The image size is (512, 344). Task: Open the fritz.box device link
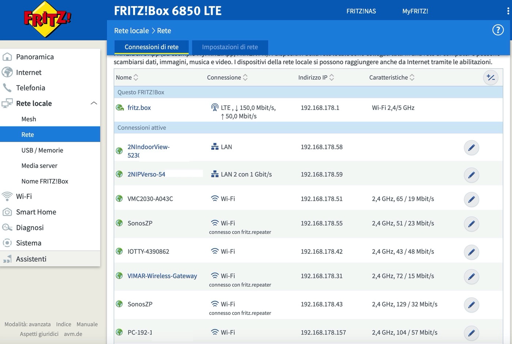click(x=139, y=108)
